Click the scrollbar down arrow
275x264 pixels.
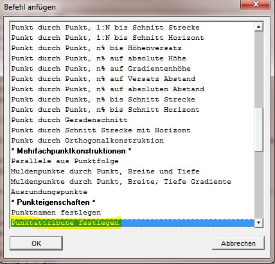259,223
